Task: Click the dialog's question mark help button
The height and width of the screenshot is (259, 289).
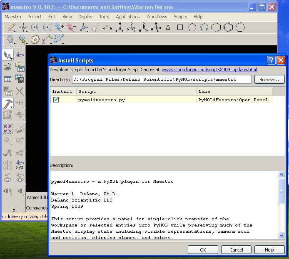Action: [x=271, y=60]
